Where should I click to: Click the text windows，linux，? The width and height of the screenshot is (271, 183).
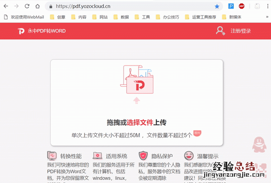pyautogui.click(x=110, y=178)
